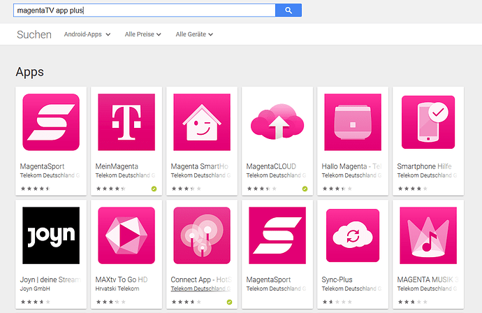Click the Magenta SmartHome app title
Viewport: 482px width, 313px height.
[x=200, y=166]
